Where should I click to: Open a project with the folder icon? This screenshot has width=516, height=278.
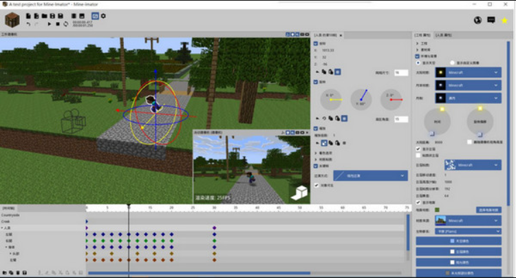(x=44, y=15)
